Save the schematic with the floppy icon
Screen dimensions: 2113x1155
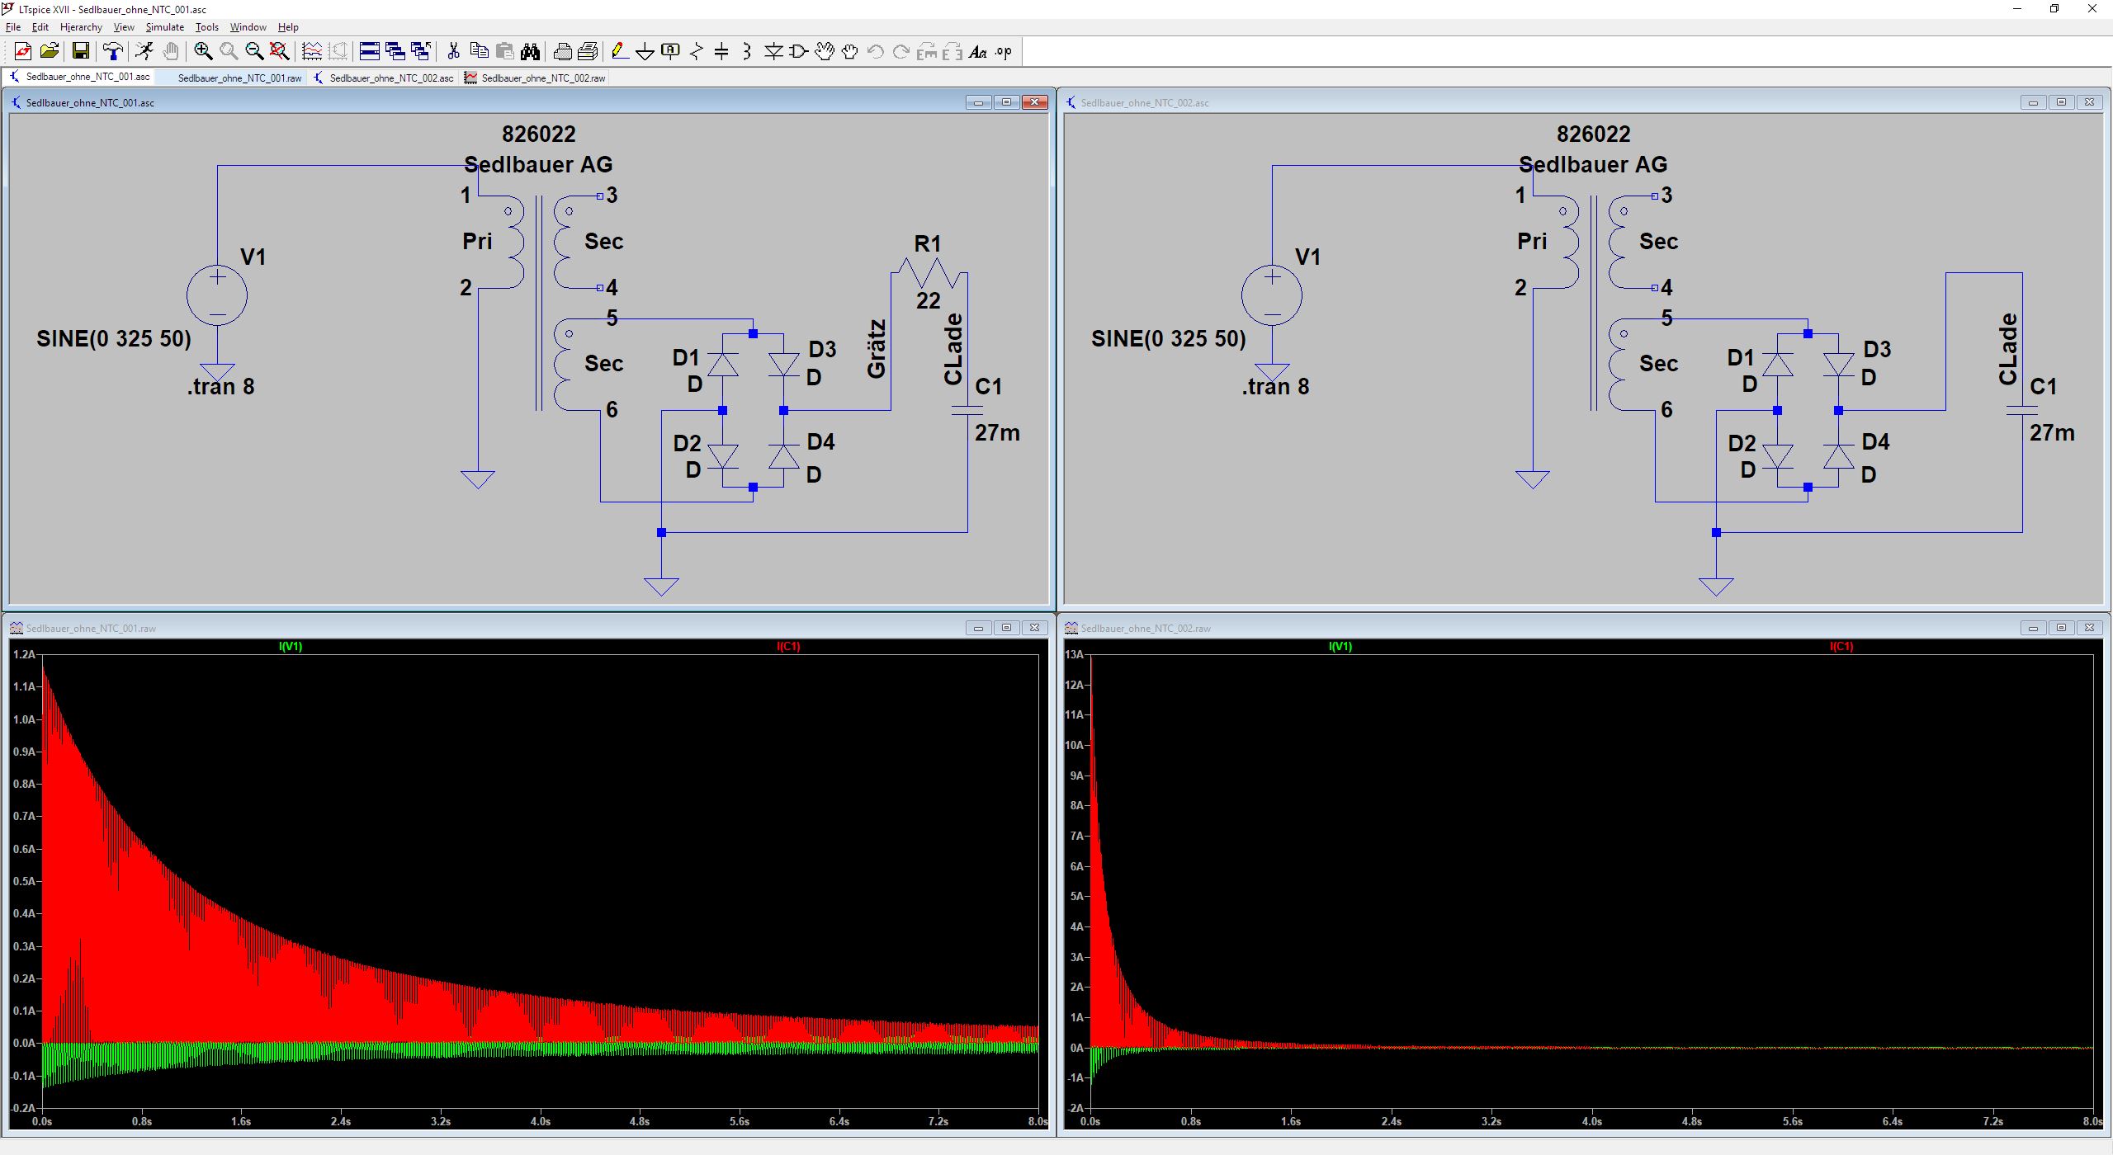81,52
